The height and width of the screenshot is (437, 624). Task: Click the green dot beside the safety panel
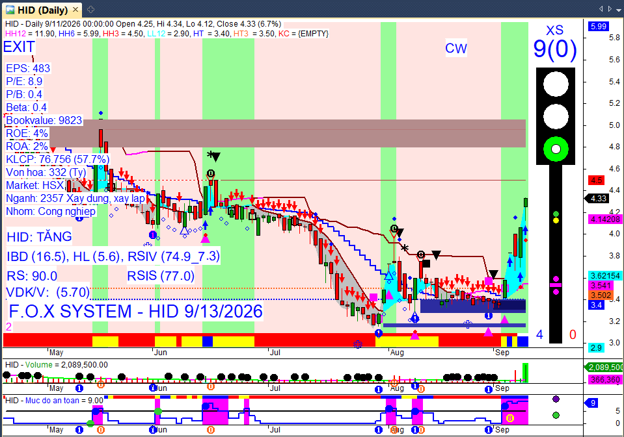[556, 415]
